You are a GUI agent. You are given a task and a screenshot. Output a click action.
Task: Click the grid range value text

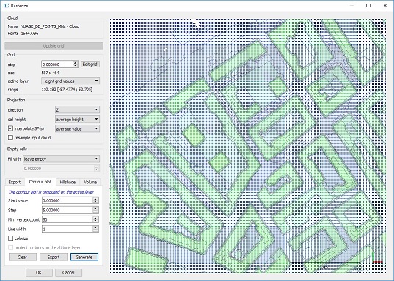click(x=67, y=90)
